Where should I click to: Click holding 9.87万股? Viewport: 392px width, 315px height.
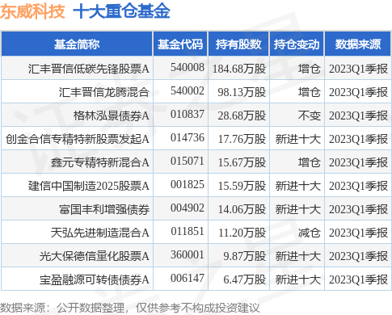pos(245,256)
